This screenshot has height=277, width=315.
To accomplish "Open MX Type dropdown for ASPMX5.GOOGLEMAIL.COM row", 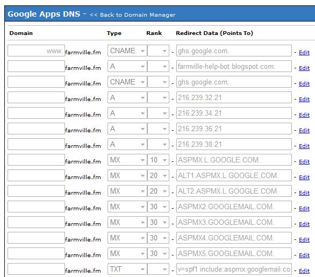I will [x=127, y=253].
